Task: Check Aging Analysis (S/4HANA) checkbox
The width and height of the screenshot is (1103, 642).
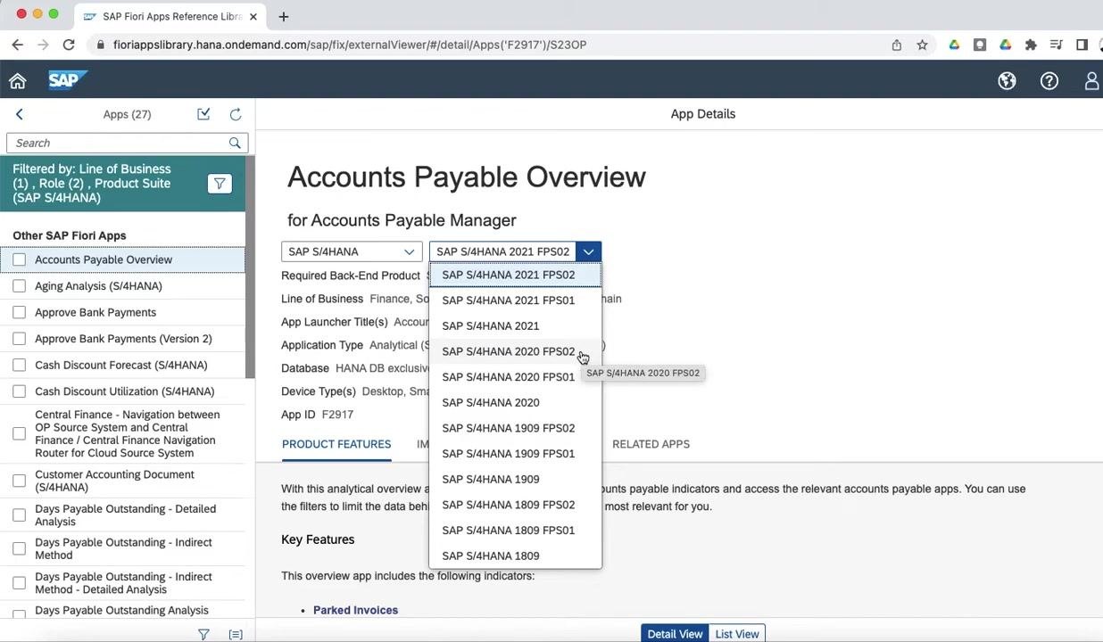Action: [x=20, y=286]
